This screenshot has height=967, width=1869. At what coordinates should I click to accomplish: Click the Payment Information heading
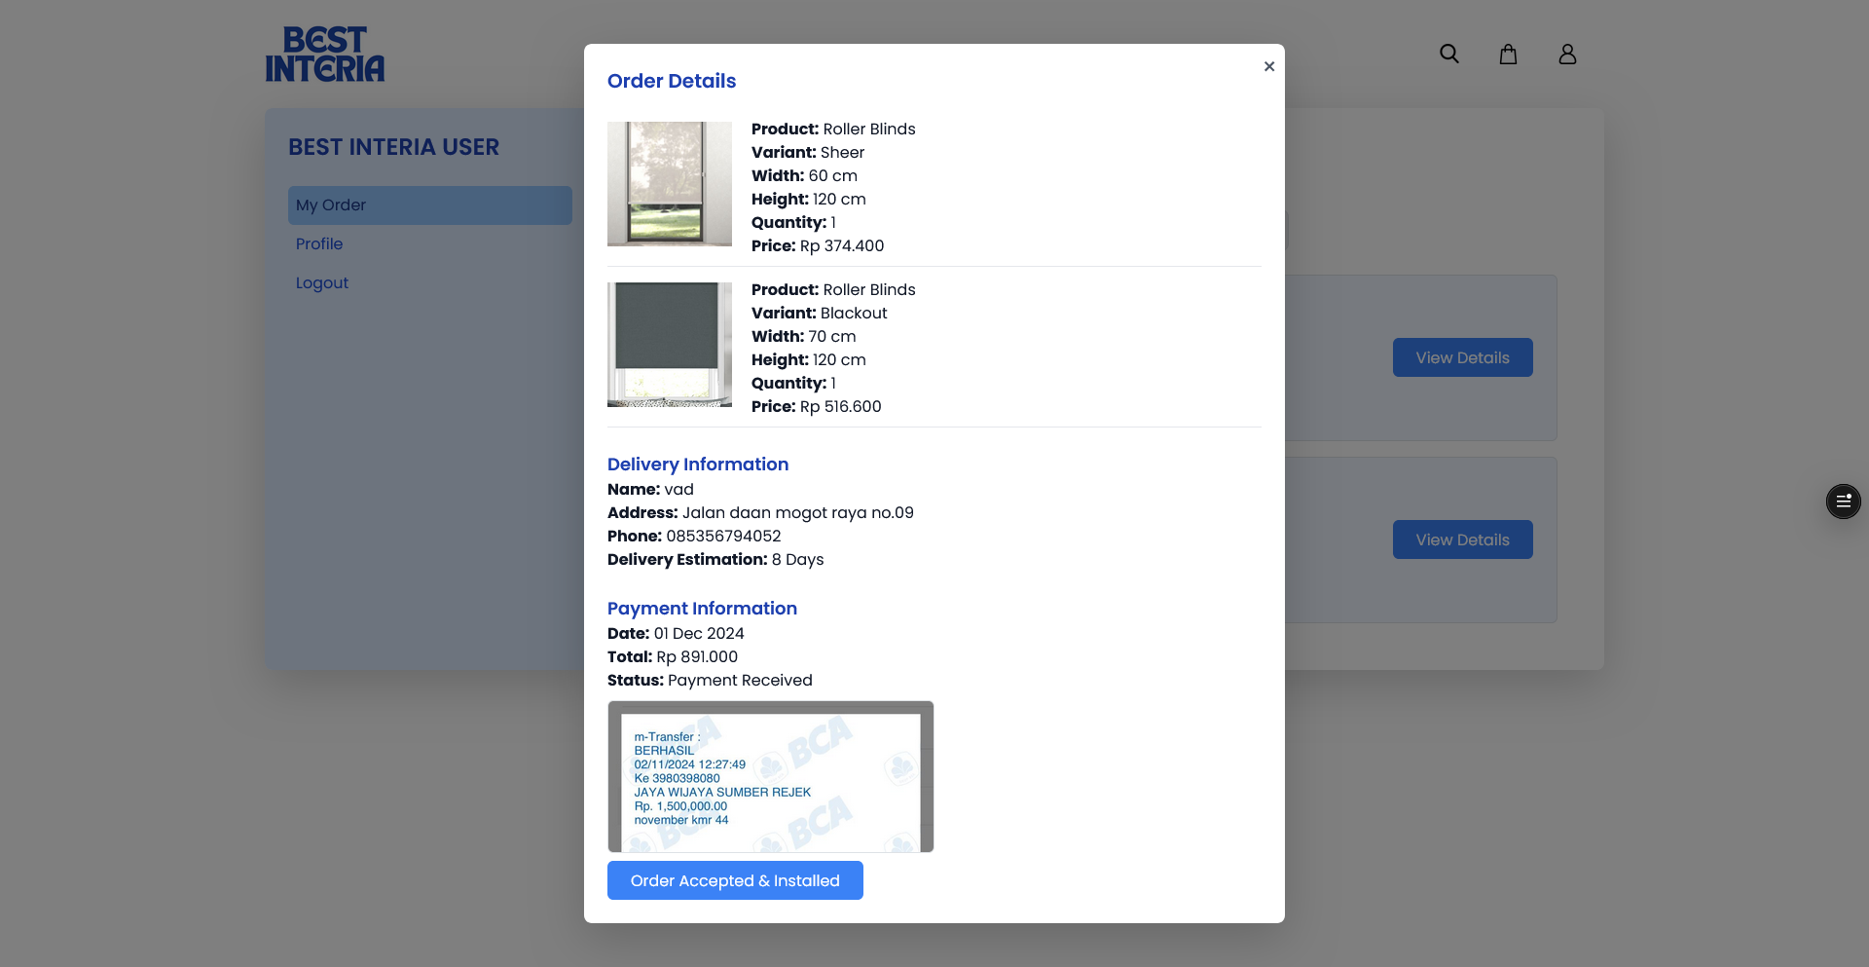point(702,609)
